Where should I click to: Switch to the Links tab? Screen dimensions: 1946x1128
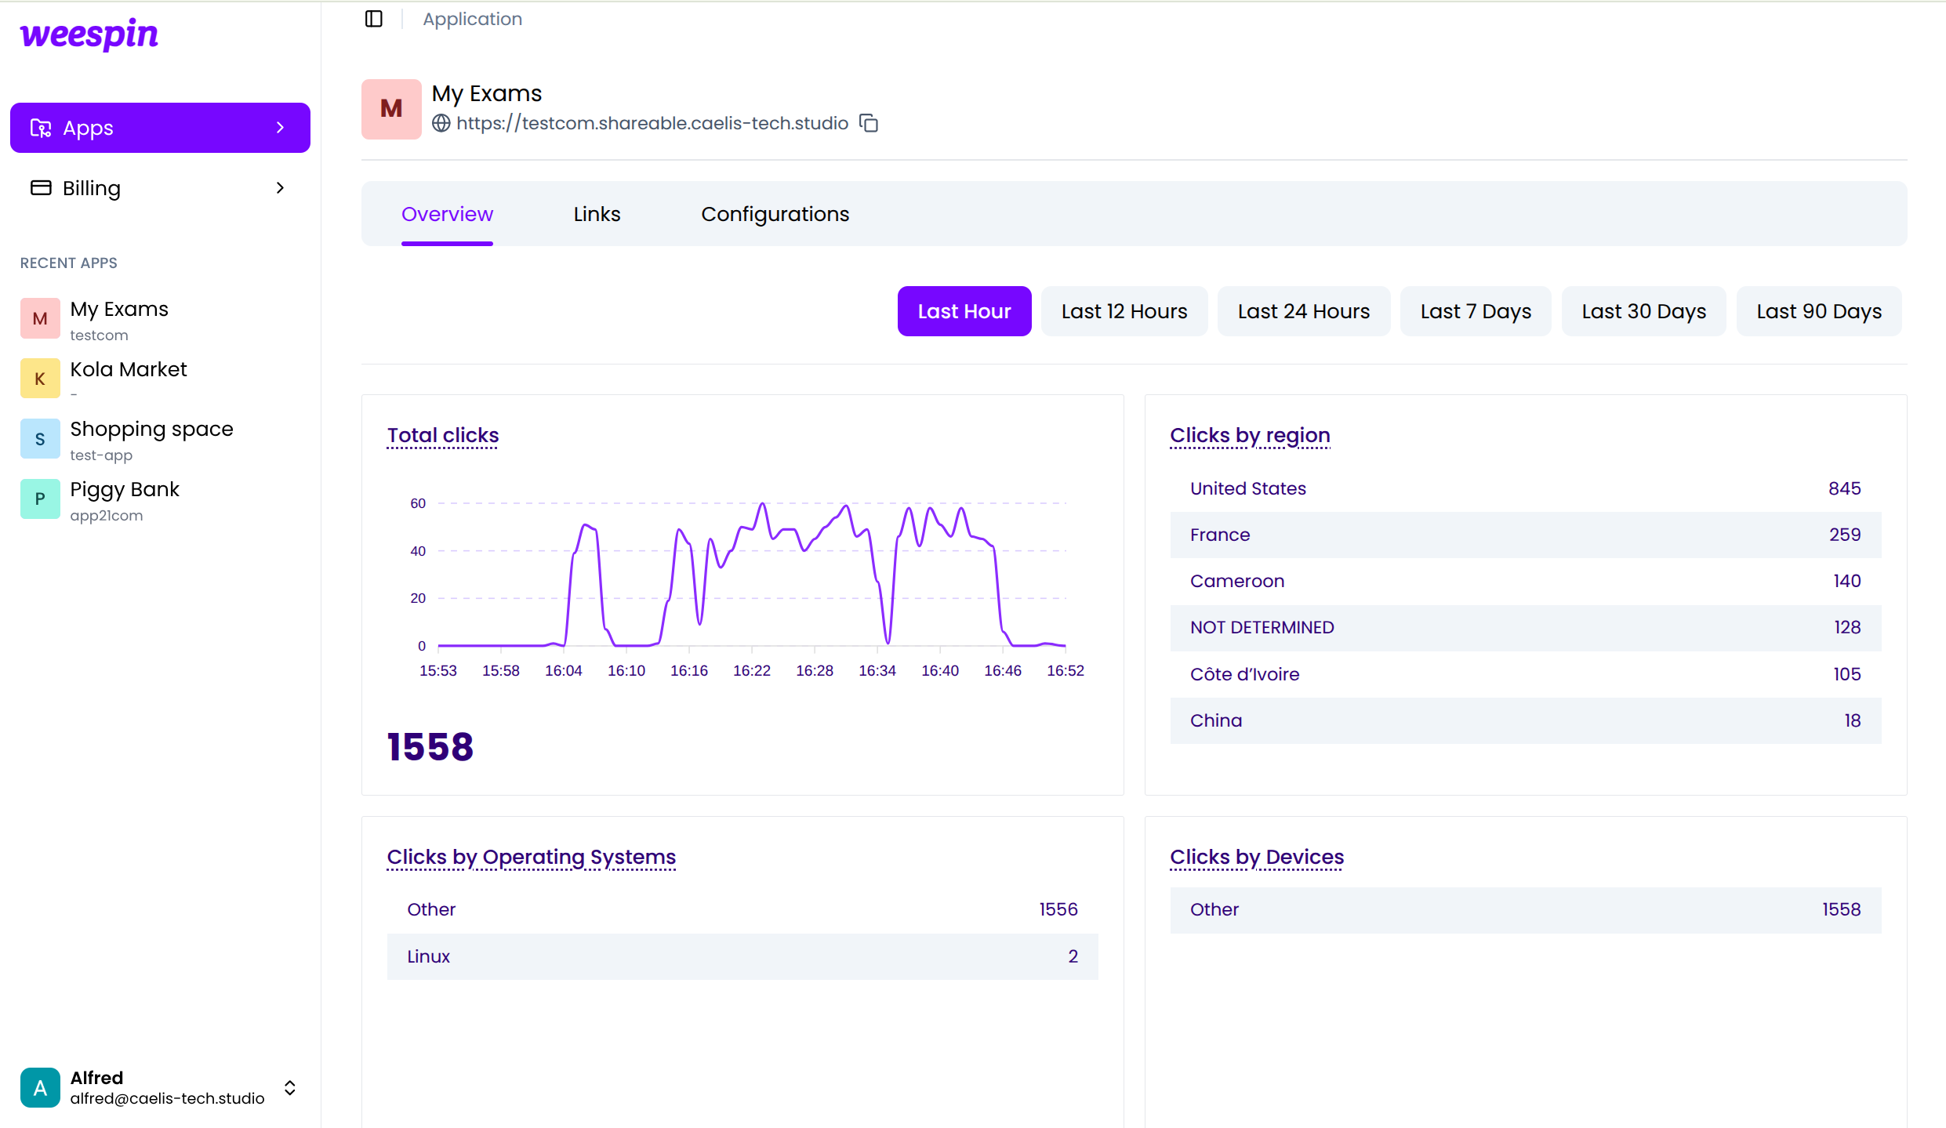coord(596,213)
